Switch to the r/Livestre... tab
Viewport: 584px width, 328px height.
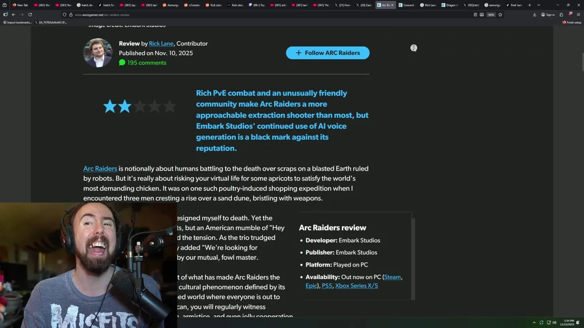(192, 5)
